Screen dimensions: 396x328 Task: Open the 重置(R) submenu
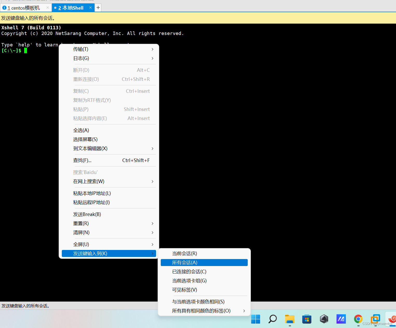(109, 224)
